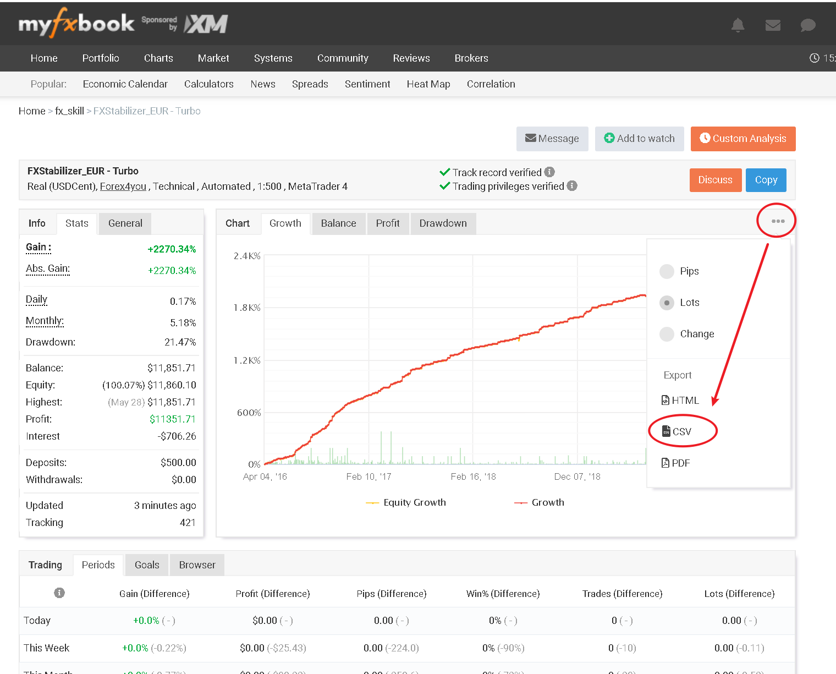This screenshot has width=836, height=674.
Task: Click info icon next to Track record verified
Action: tap(549, 172)
